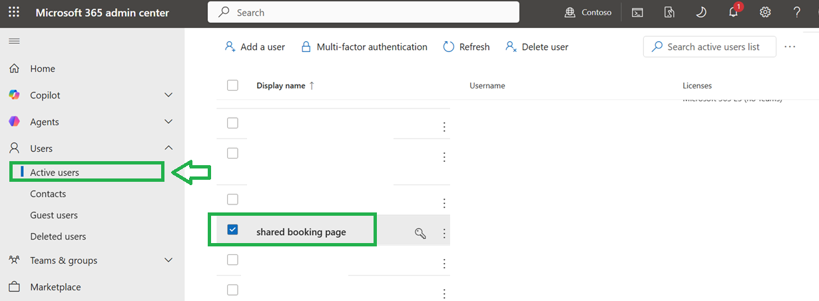819x301 pixels.
Task: Select Contacts under Users
Action: pyautogui.click(x=48, y=194)
